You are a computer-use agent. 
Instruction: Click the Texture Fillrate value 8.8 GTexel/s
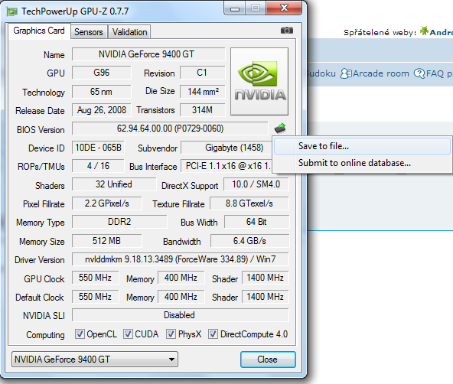click(249, 203)
